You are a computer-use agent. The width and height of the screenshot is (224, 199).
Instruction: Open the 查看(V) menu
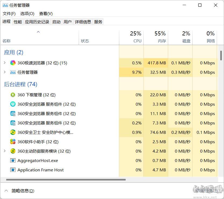[x=46, y=14]
